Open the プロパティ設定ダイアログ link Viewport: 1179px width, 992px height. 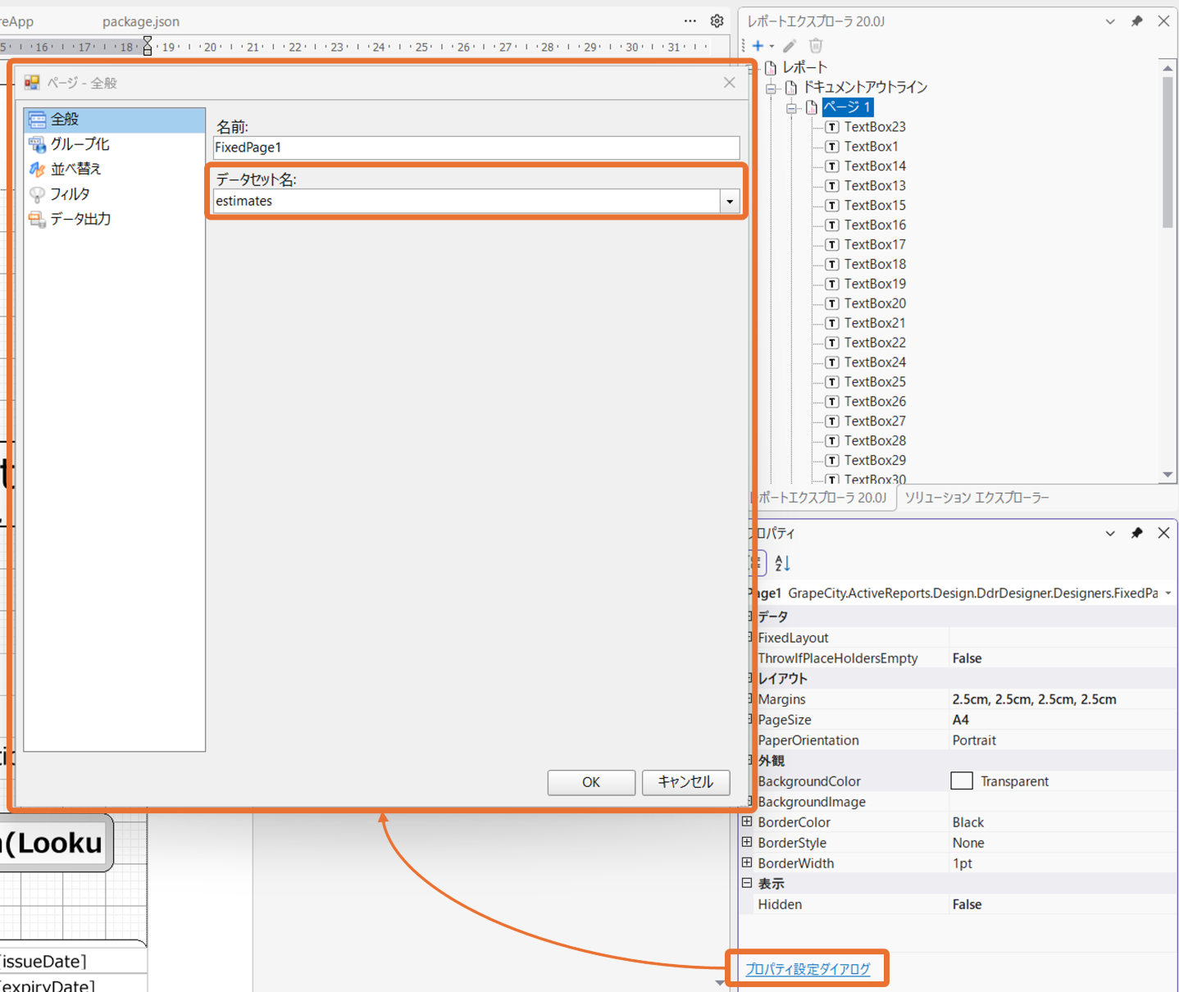pos(808,969)
